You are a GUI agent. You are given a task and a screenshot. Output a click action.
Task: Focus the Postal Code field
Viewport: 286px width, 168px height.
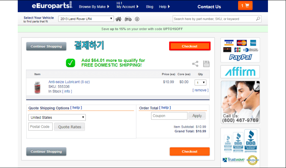pyautogui.click(x=40, y=127)
